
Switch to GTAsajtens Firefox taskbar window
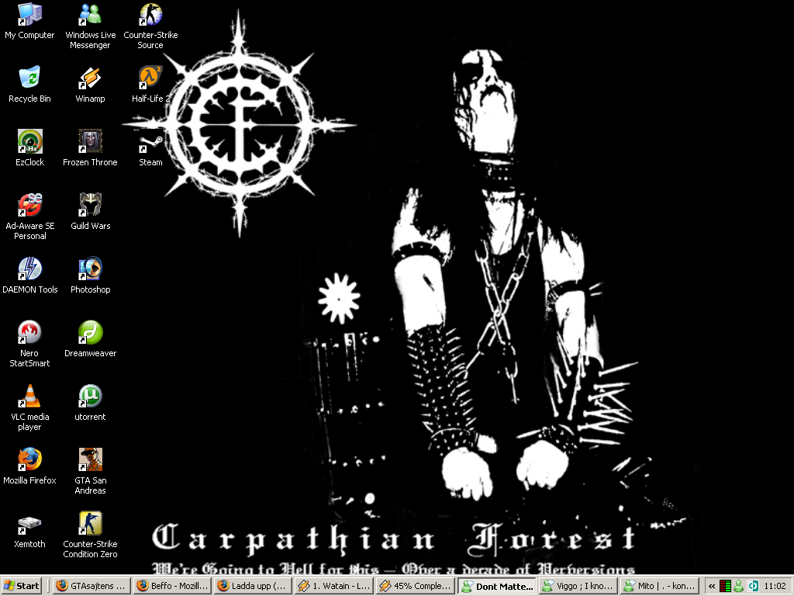(91, 586)
